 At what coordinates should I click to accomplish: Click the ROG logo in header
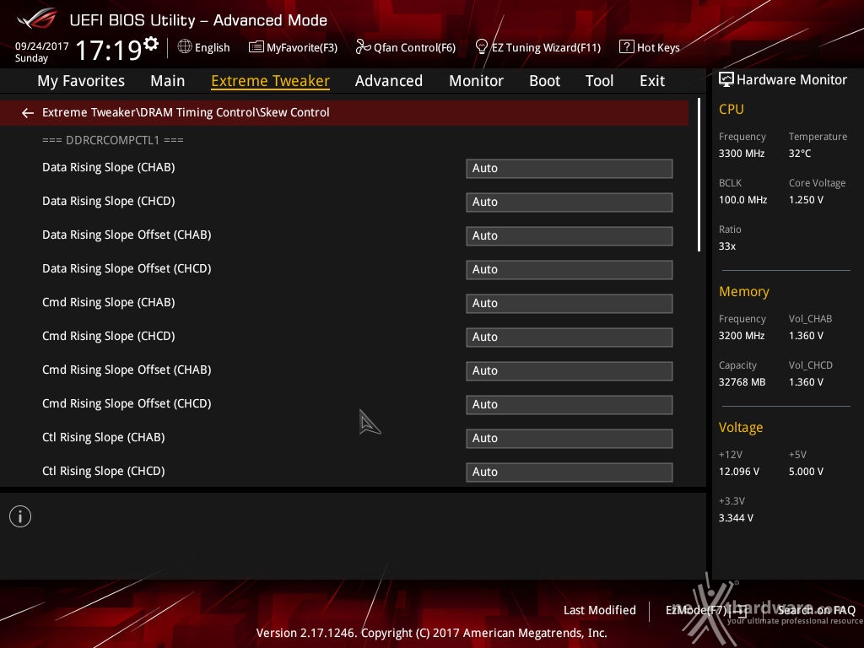point(36,19)
